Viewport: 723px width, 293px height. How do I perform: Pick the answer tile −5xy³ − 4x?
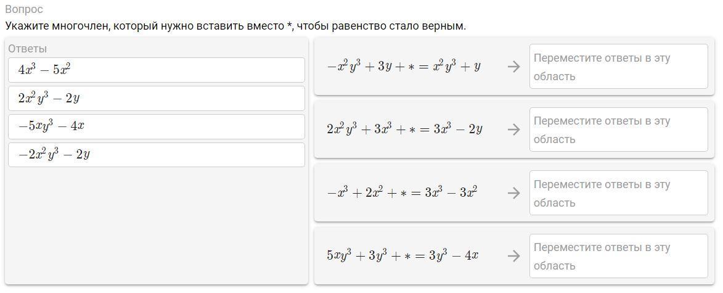157,126
